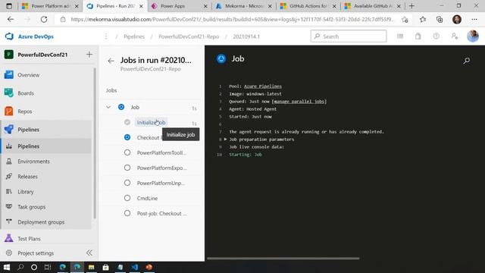Open PowerfulDevConf21-Repo breadcrumb
This screenshot has height=273, width=485.
pyautogui.click(x=189, y=36)
